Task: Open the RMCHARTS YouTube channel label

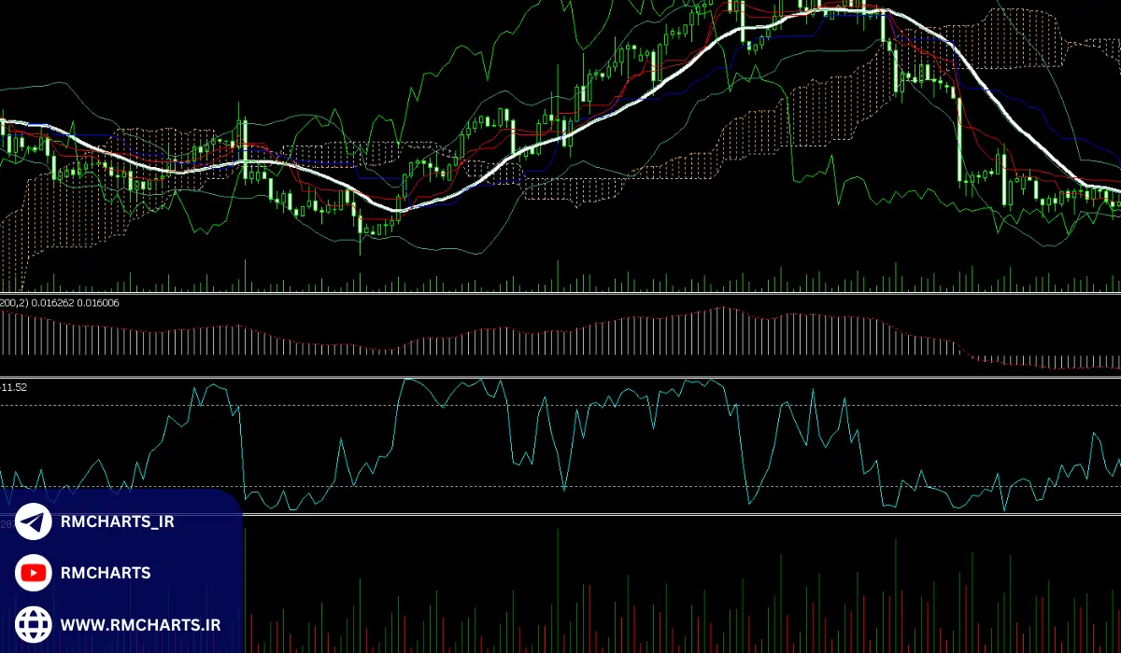Action: pos(106,573)
